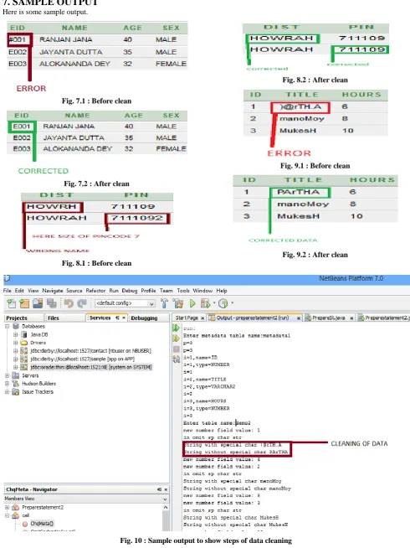Click the Debug Project toolbar icon
The image size is (410, 548).
[205, 303]
